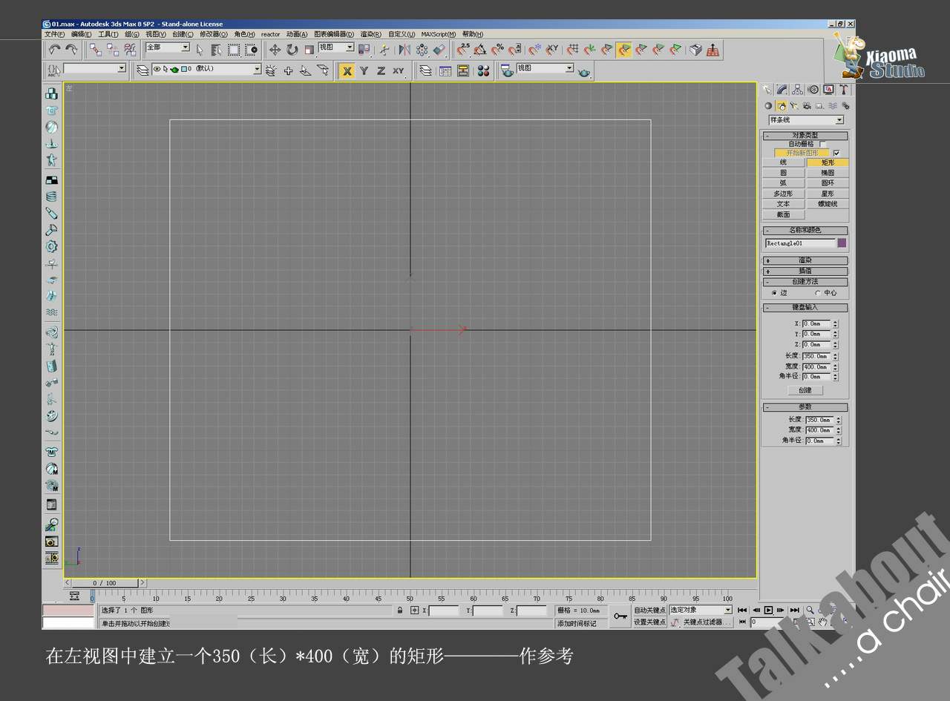Select the 中心 creation method radio button

click(818, 293)
